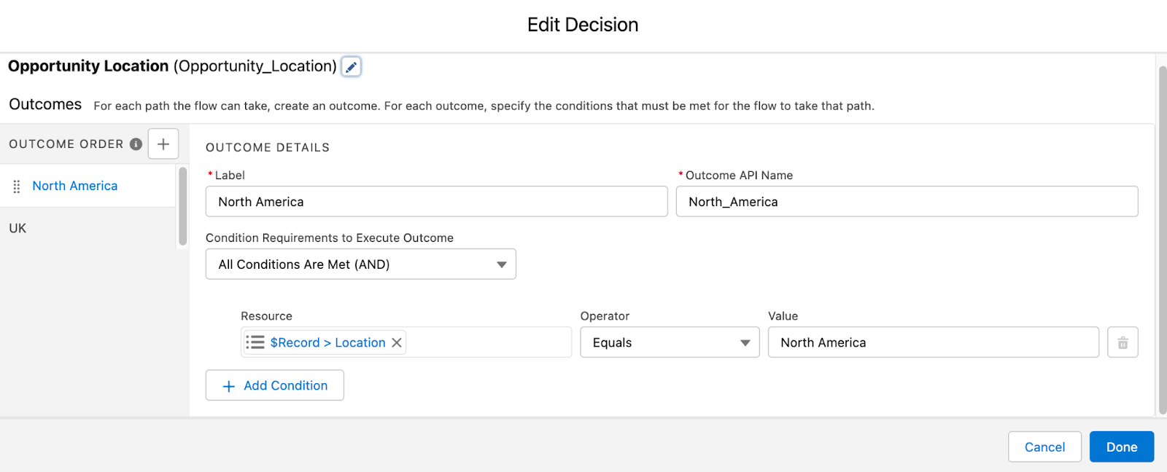Click the list icon in Resource field

pos(255,342)
